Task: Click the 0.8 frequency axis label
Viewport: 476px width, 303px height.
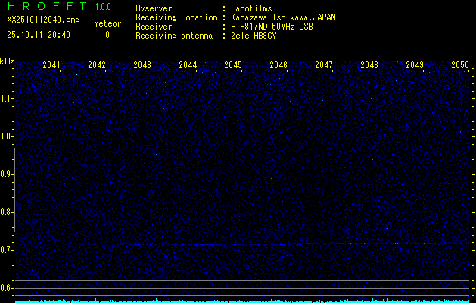Action: 7,212
